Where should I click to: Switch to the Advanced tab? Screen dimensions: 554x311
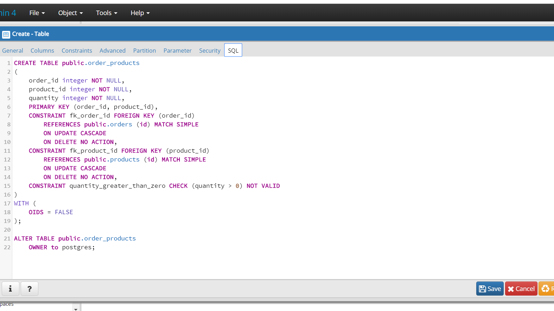[113, 51]
